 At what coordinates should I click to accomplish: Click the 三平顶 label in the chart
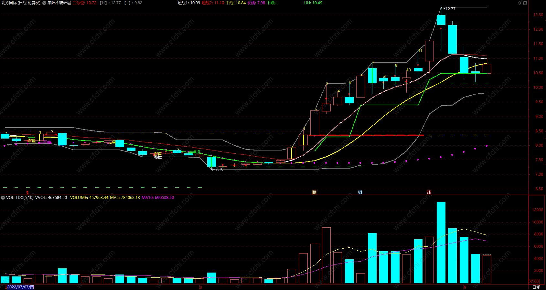(x=194, y=151)
